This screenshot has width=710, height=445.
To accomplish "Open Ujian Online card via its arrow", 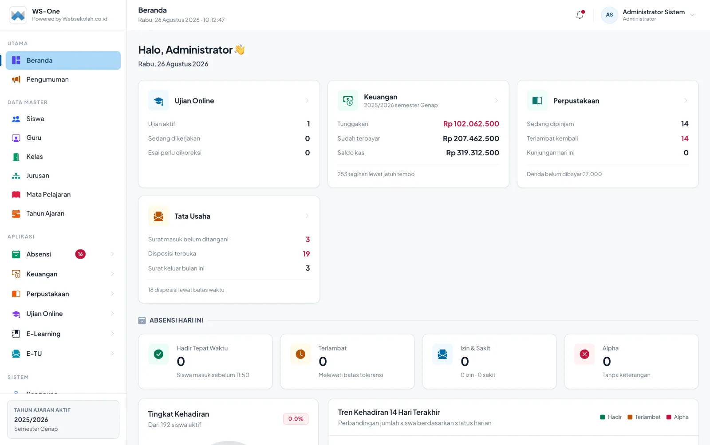I will (307, 101).
